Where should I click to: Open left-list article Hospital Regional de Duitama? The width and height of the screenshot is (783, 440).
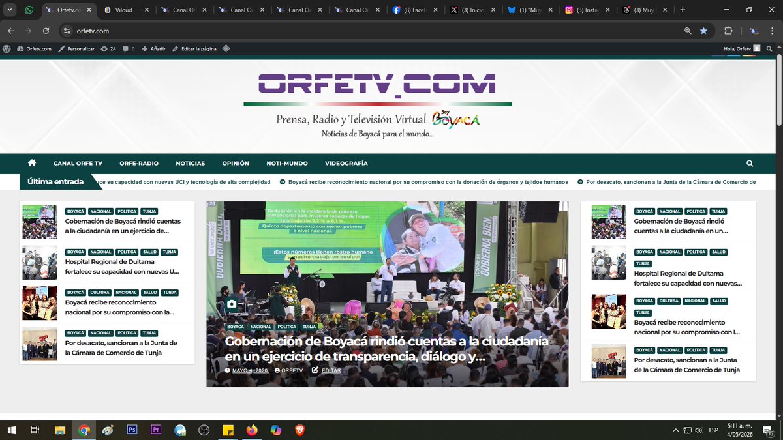(122, 267)
